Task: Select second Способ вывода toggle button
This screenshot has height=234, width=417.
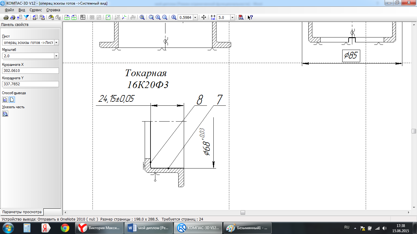Action: click(12, 100)
